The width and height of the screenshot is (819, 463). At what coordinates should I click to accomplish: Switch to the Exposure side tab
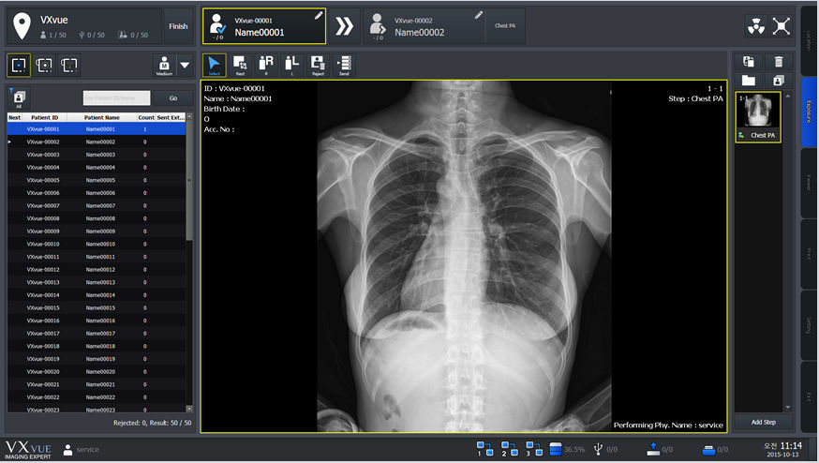click(809, 112)
